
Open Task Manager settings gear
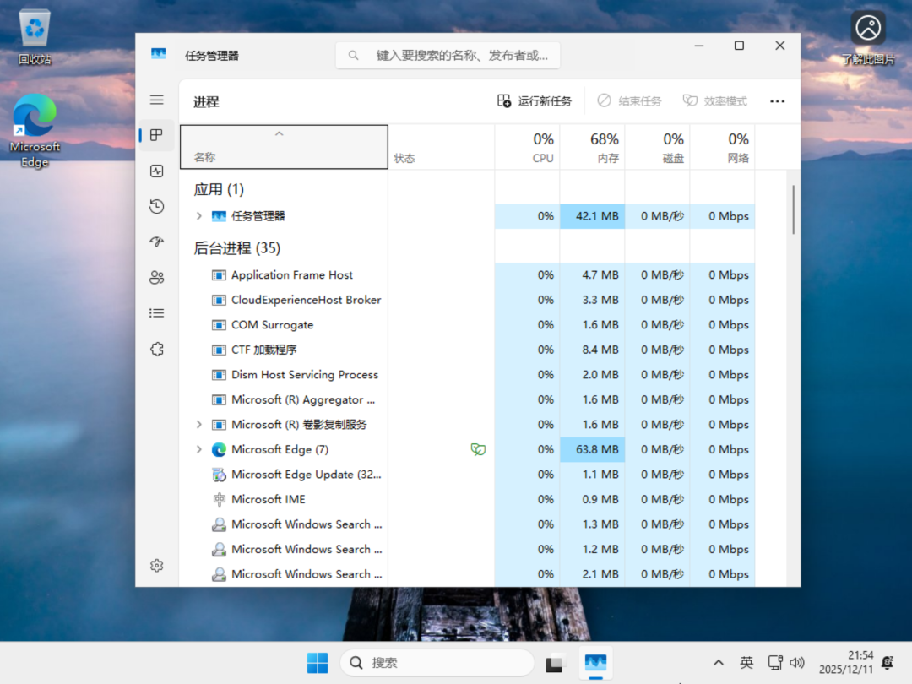156,565
